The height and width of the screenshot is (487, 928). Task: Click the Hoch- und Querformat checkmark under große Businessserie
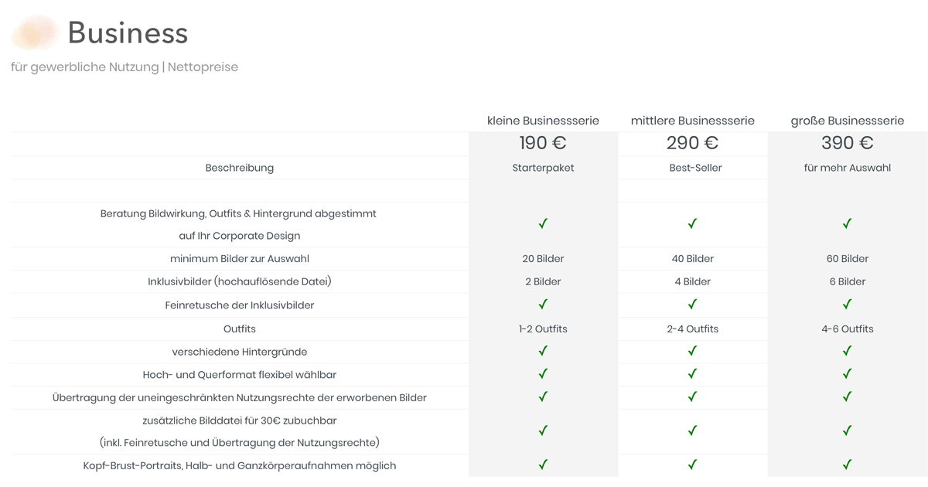847,373
